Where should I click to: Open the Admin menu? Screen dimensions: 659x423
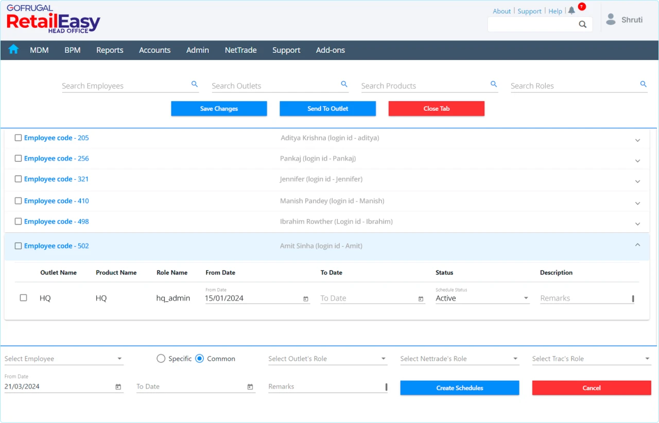(x=197, y=50)
